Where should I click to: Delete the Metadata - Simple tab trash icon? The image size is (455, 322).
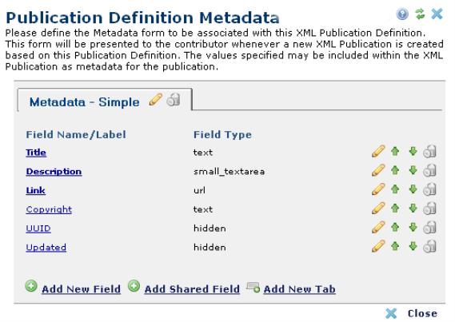(174, 100)
